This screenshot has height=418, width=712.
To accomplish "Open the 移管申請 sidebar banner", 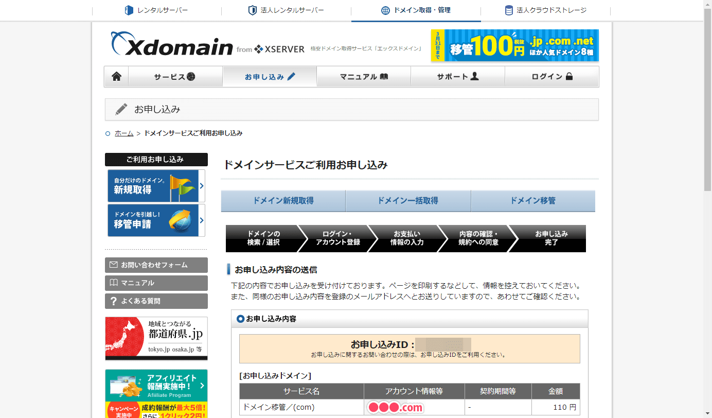I will tap(156, 220).
